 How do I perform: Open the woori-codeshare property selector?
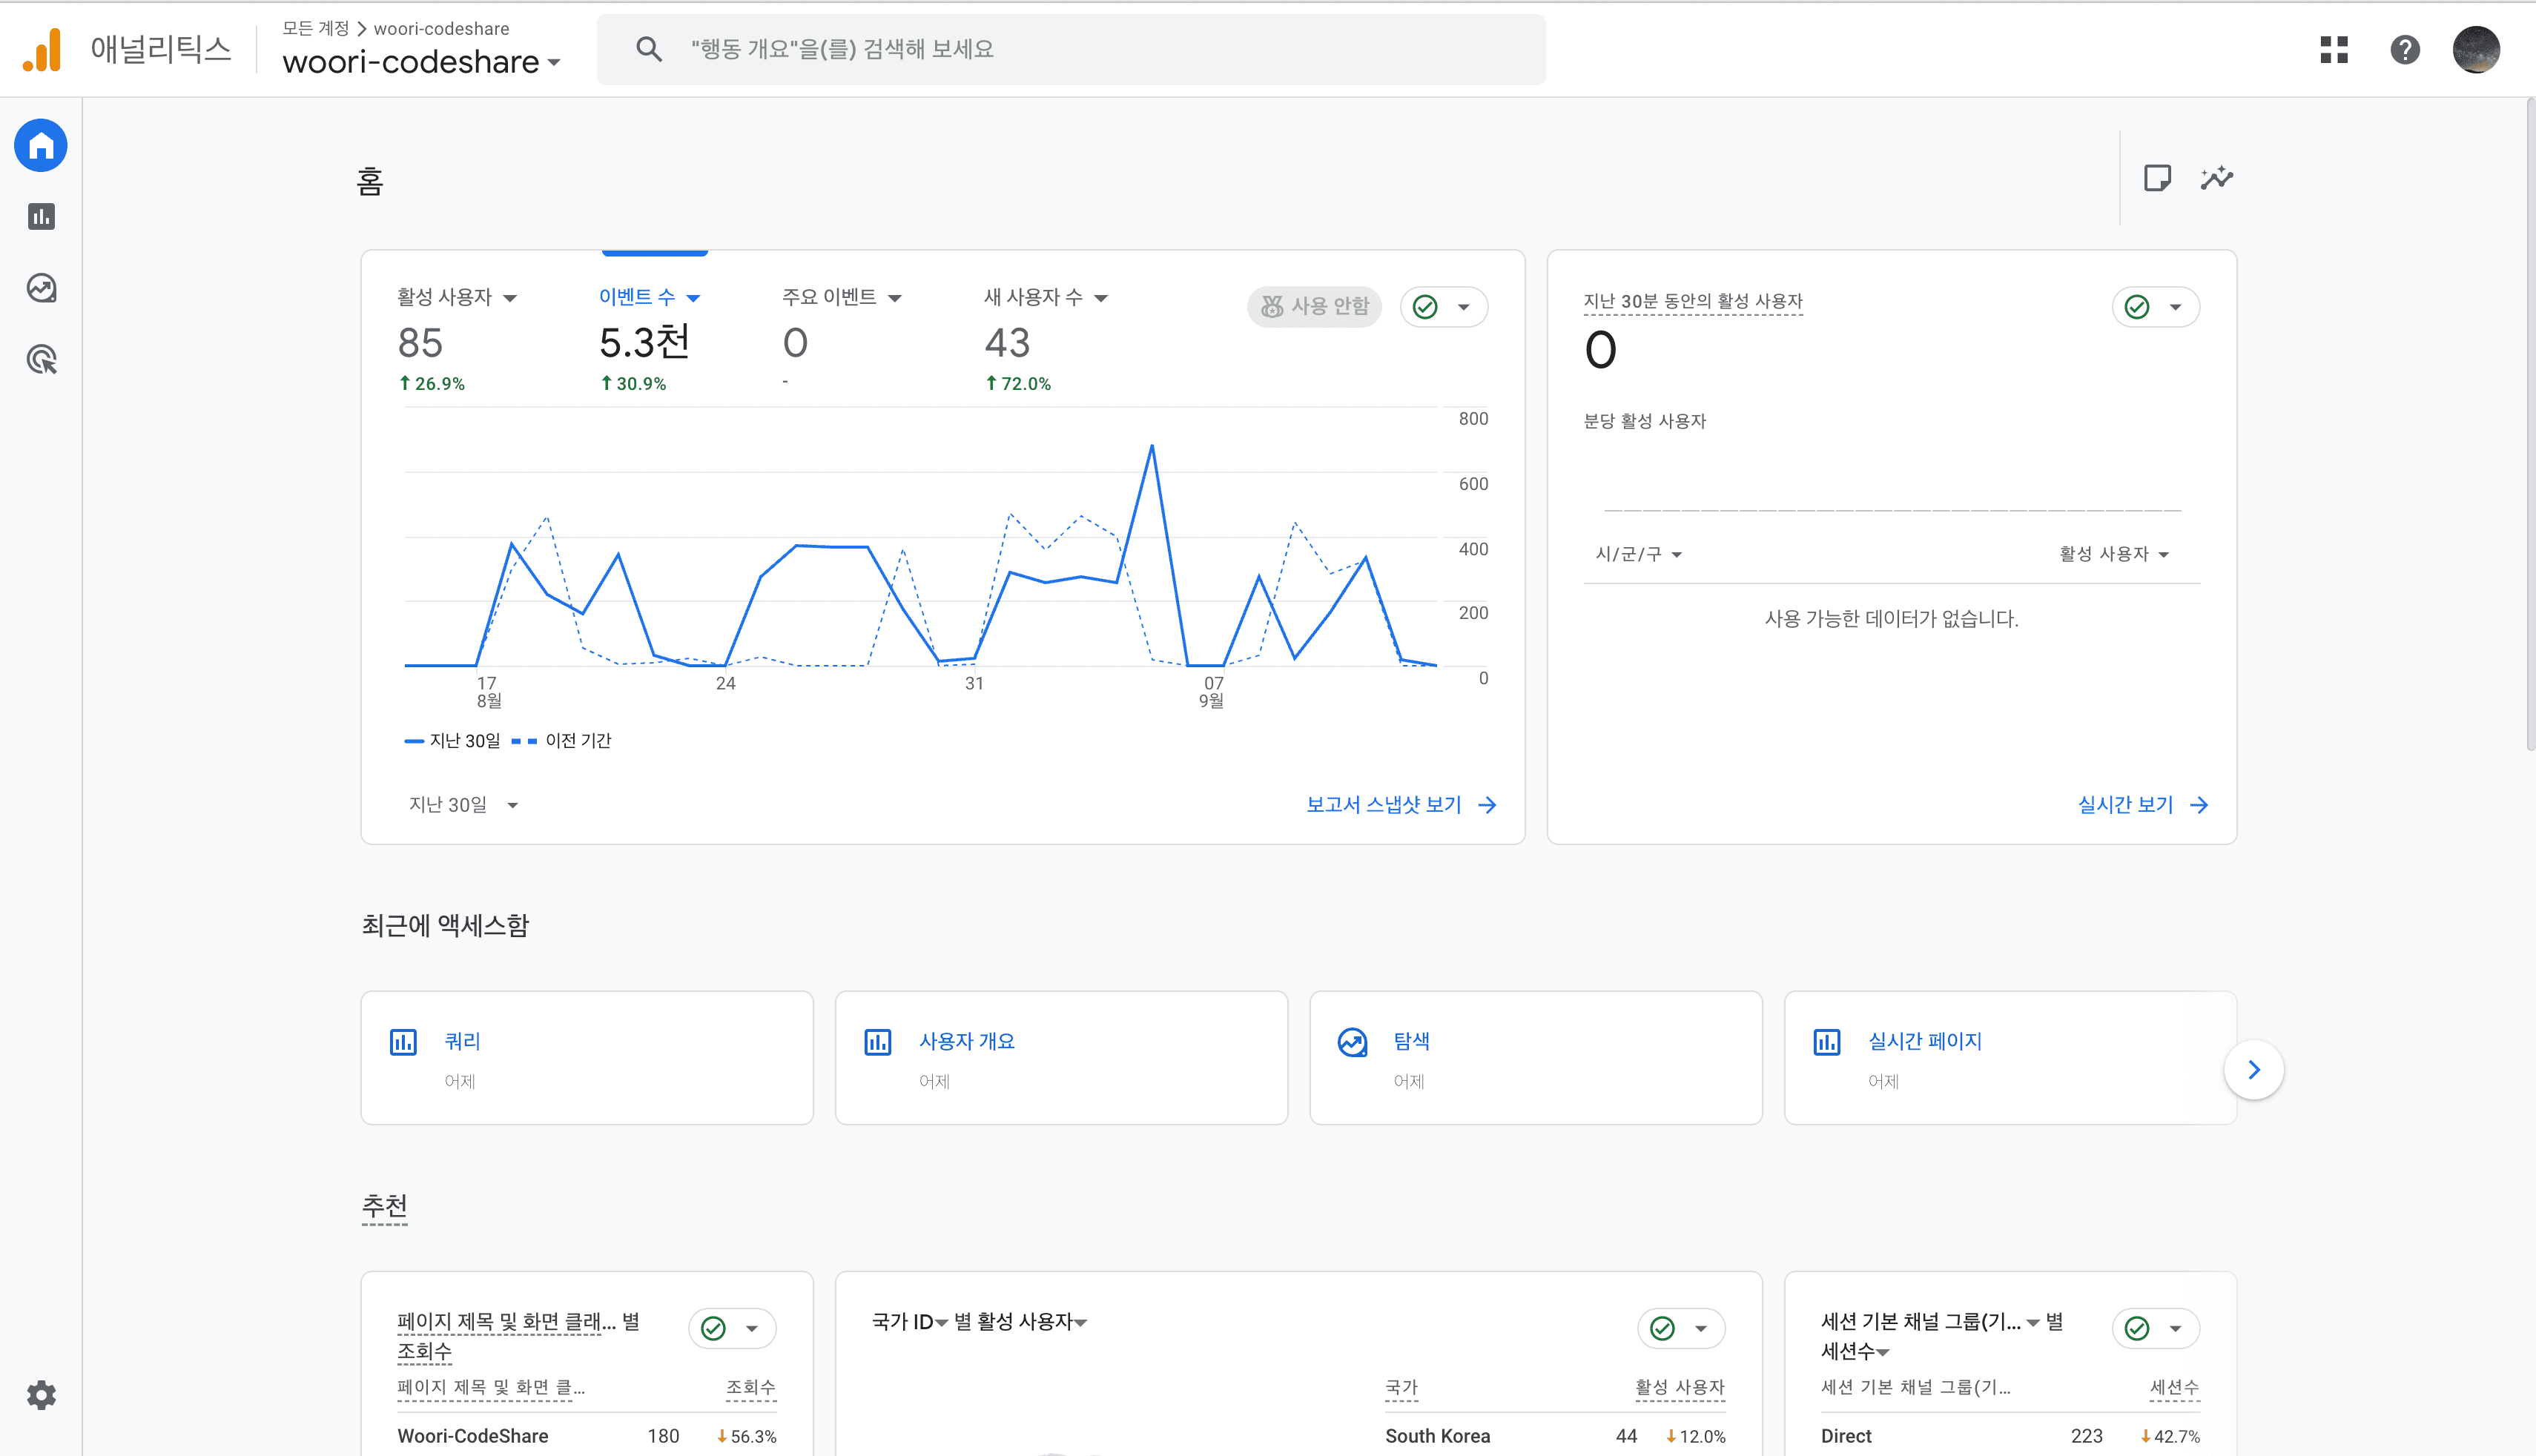click(x=421, y=62)
